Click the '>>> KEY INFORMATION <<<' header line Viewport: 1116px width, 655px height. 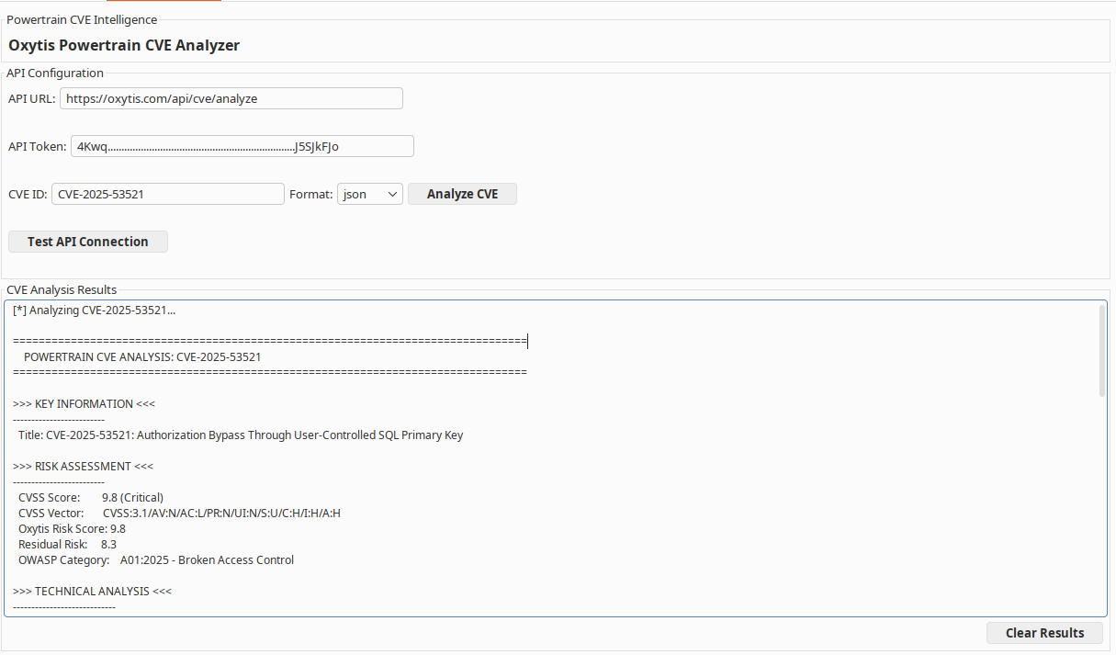[x=84, y=404]
